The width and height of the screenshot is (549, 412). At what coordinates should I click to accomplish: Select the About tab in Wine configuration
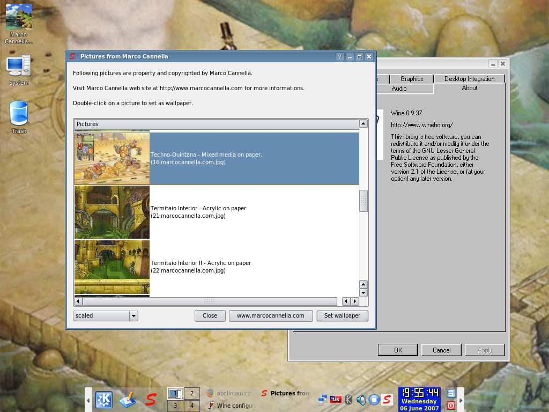pos(470,88)
